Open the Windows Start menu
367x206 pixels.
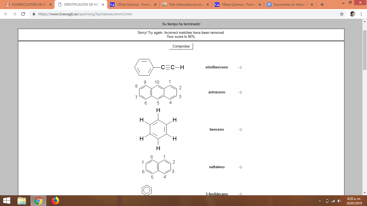point(6,201)
